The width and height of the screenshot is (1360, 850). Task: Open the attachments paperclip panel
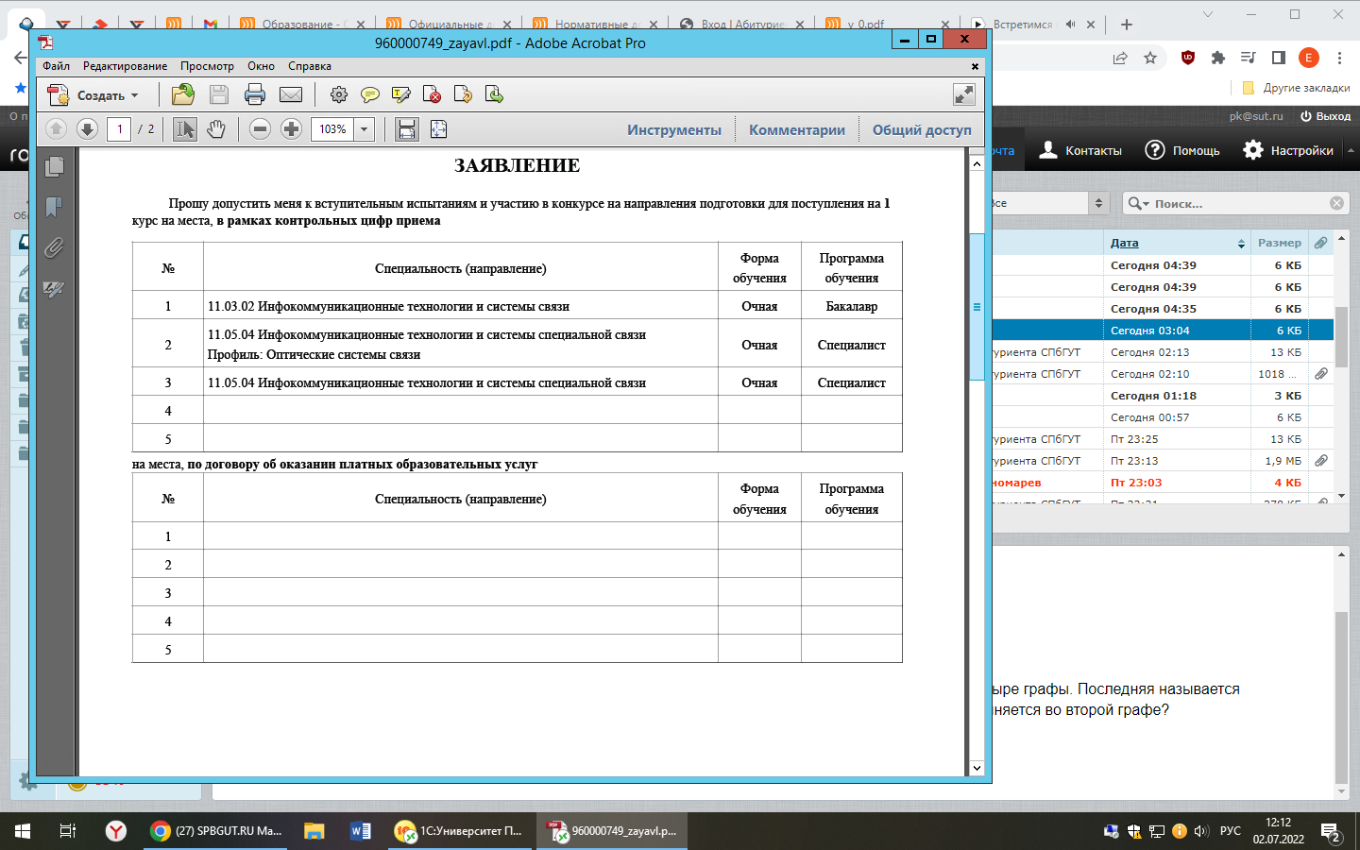[55, 248]
